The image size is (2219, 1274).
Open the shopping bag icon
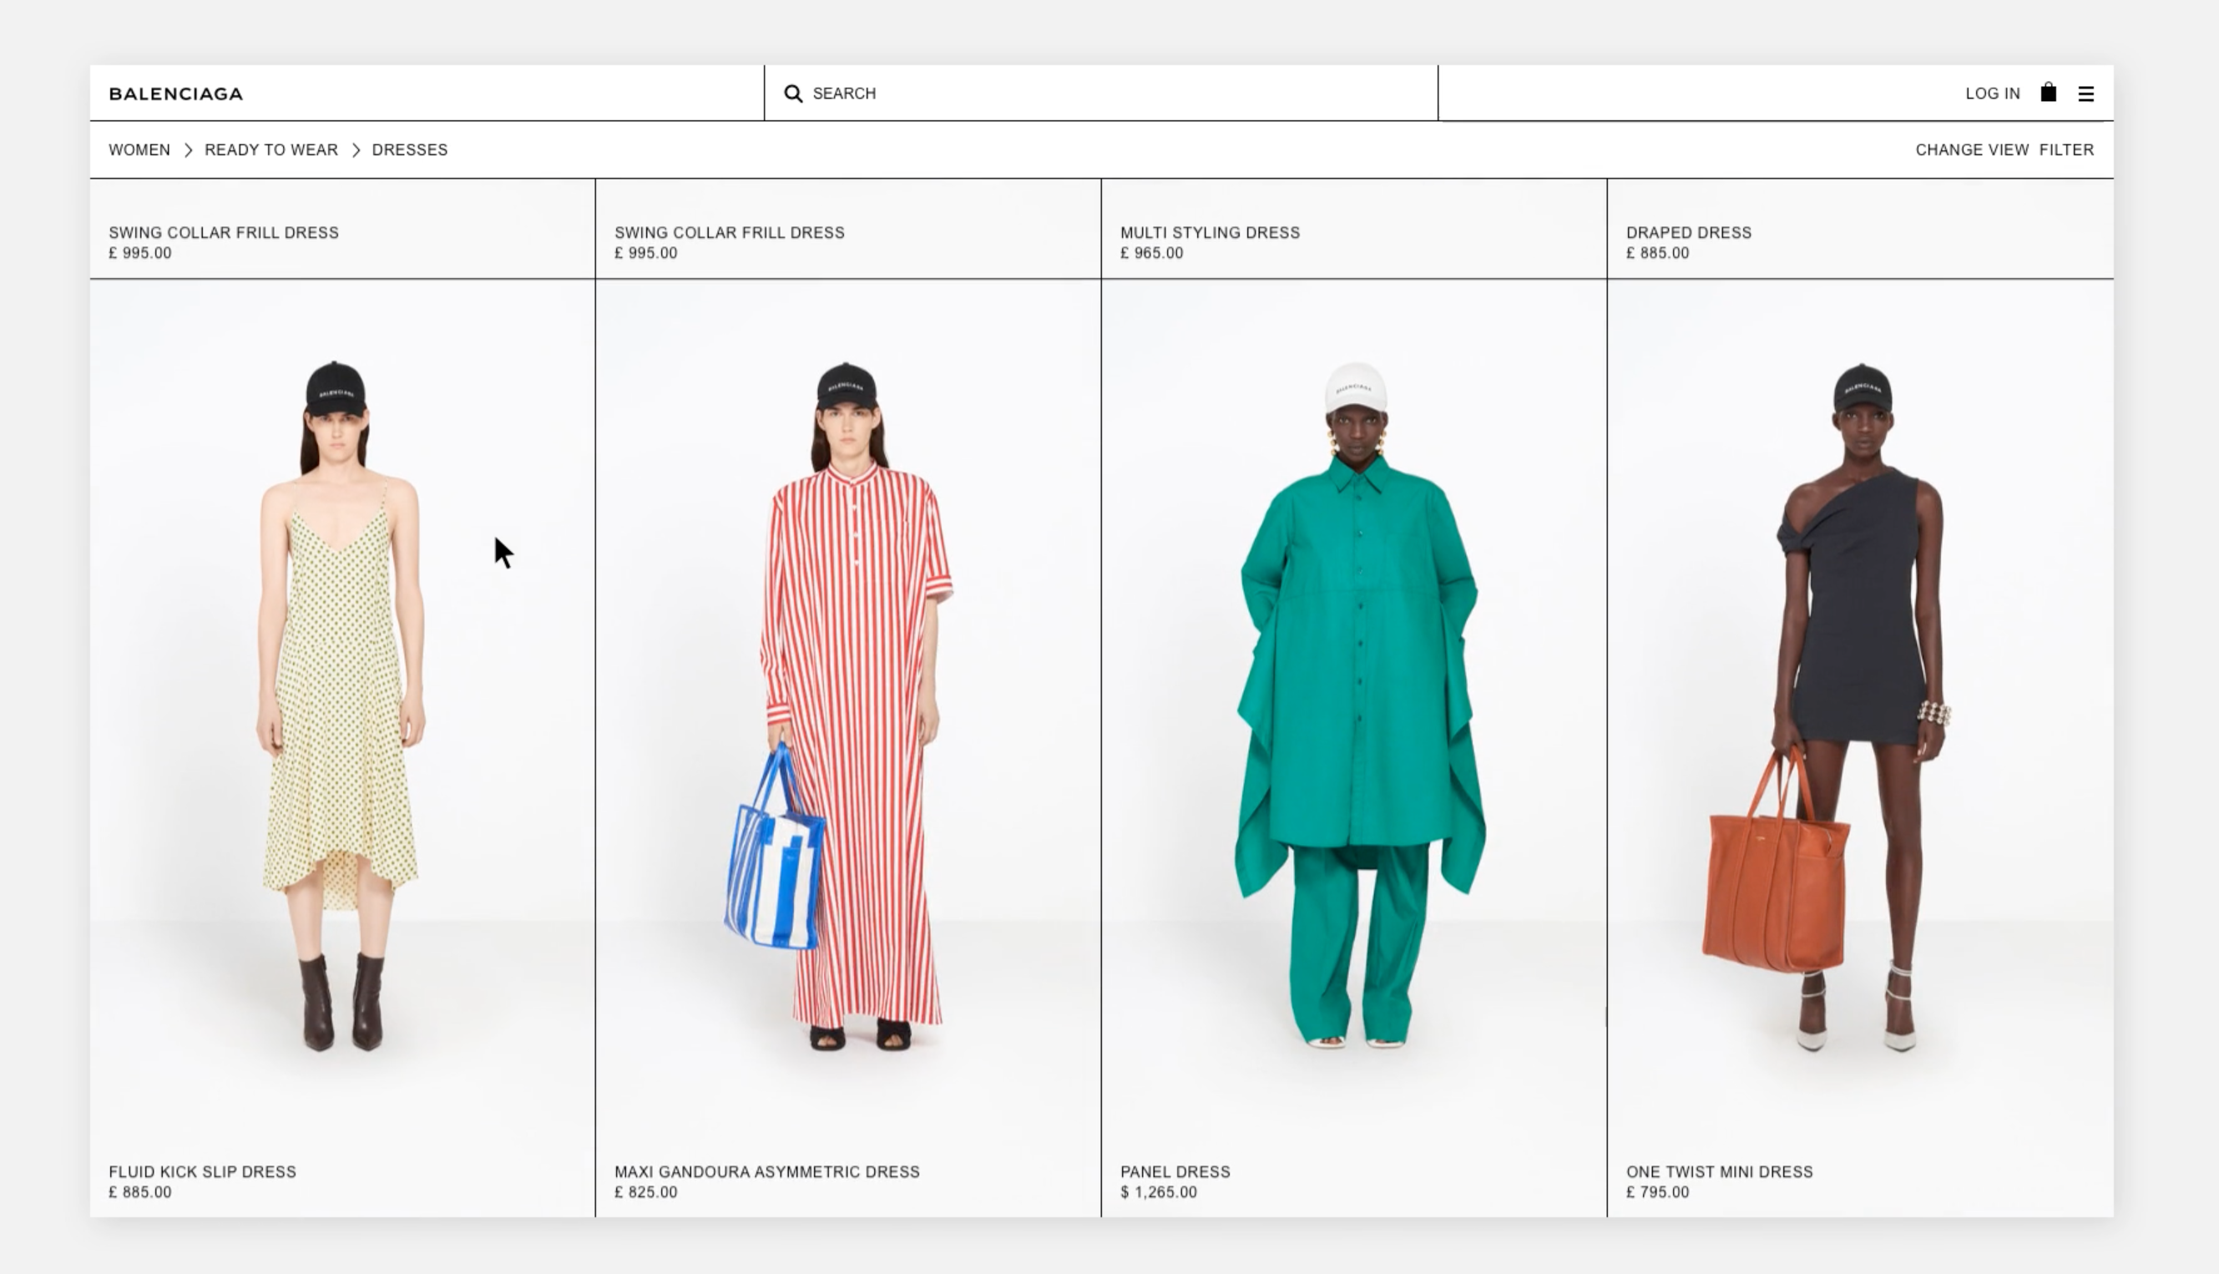(2049, 93)
